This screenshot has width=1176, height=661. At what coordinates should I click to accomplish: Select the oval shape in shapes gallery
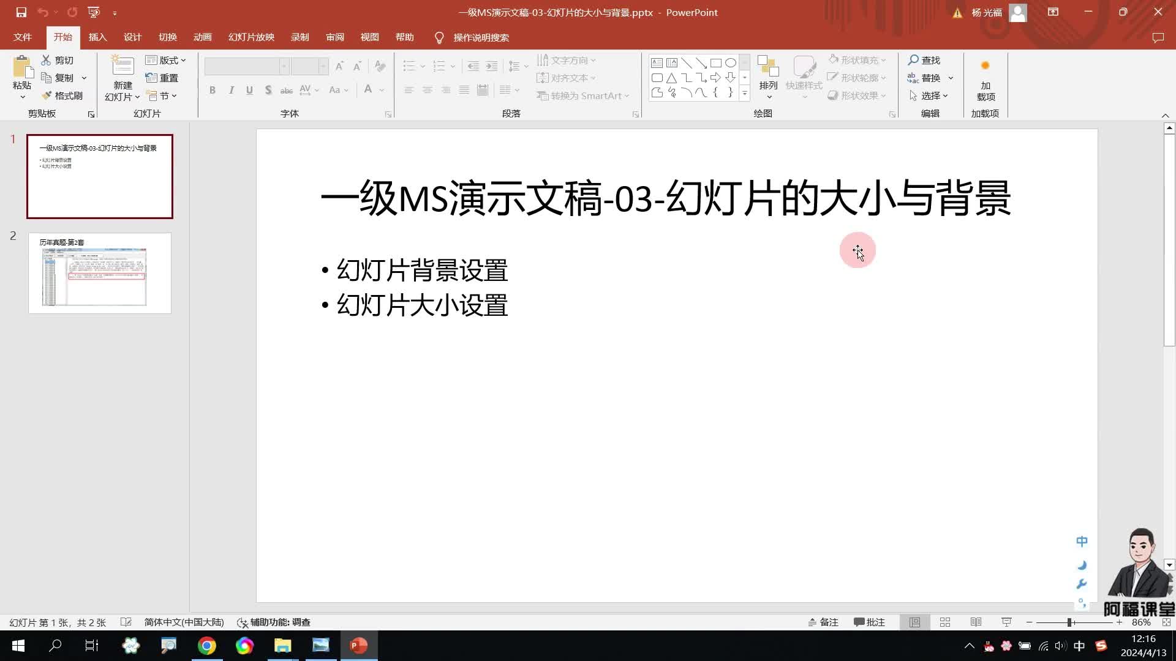(x=730, y=62)
